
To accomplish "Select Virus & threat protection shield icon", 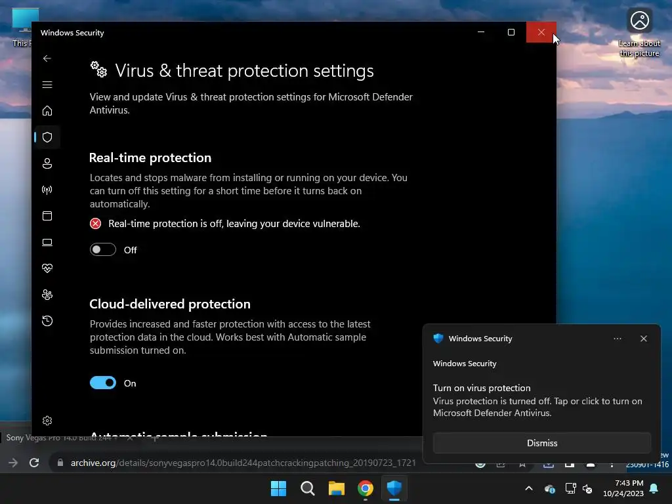I will coord(47,137).
